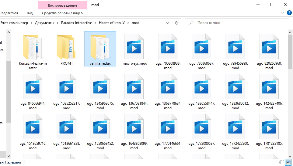Image resolution: width=293 pixels, height=166 pixels.
Task: Select ugc_1368778634.mod file icon
Action: [168, 86]
